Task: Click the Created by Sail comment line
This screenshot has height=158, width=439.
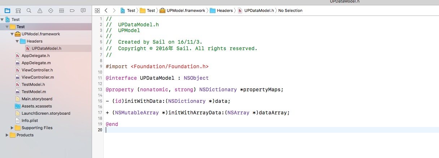Action: (x=154, y=42)
